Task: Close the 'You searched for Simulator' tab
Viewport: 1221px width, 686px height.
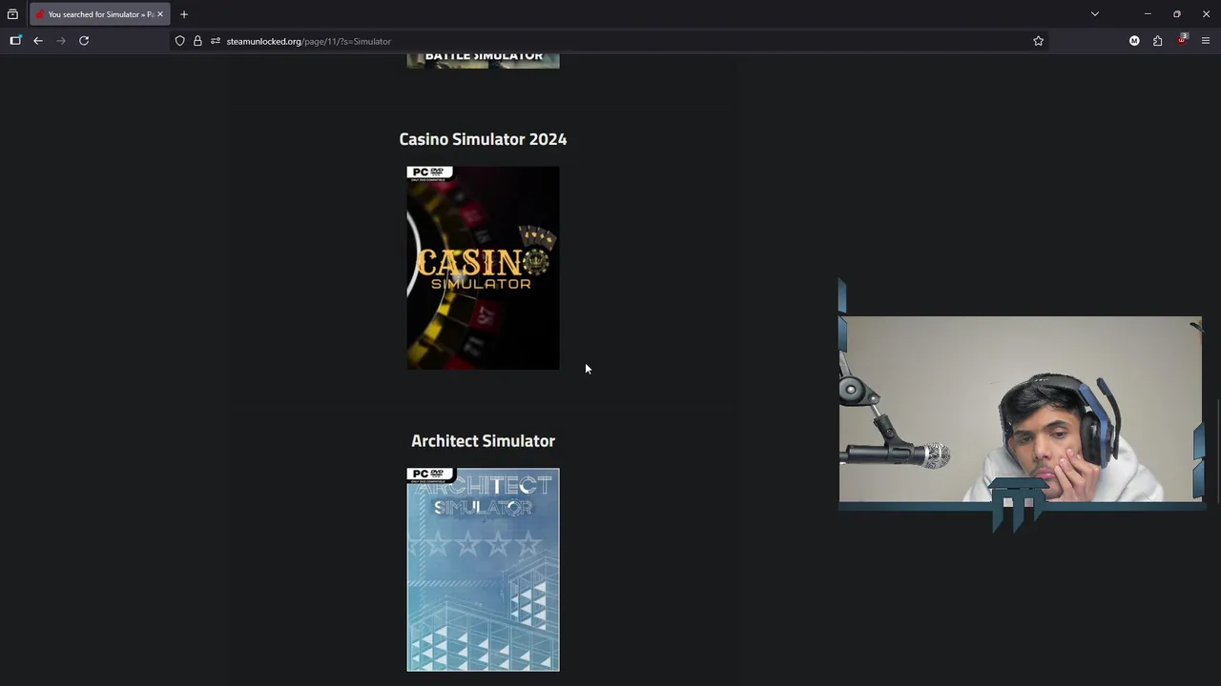Action: pyautogui.click(x=160, y=14)
